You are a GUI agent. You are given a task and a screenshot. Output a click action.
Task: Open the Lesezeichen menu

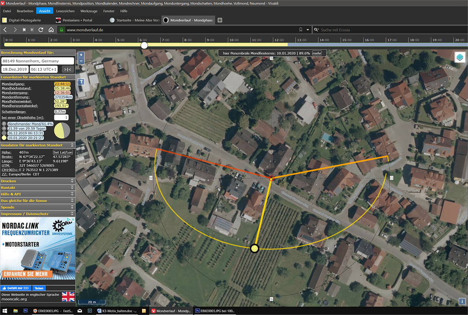click(x=65, y=11)
